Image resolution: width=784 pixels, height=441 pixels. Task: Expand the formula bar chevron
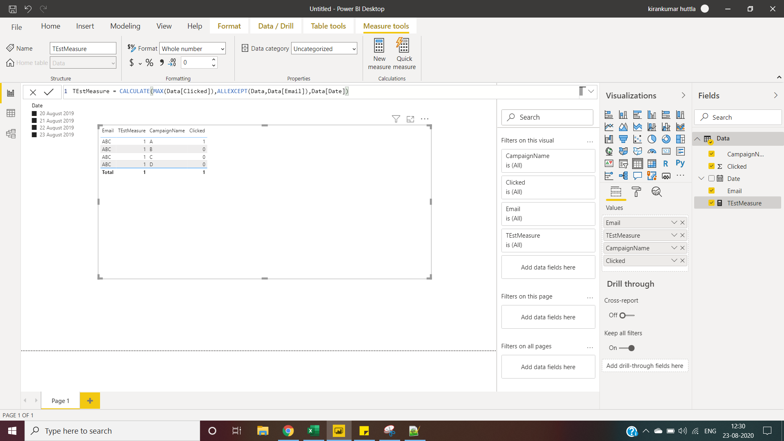591,91
